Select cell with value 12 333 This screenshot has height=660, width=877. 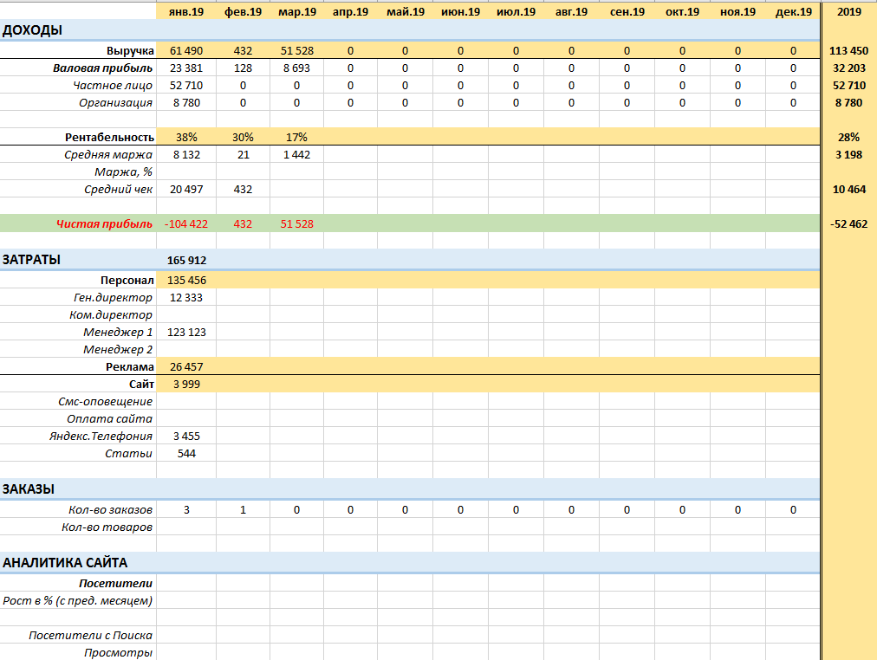(186, 298)
